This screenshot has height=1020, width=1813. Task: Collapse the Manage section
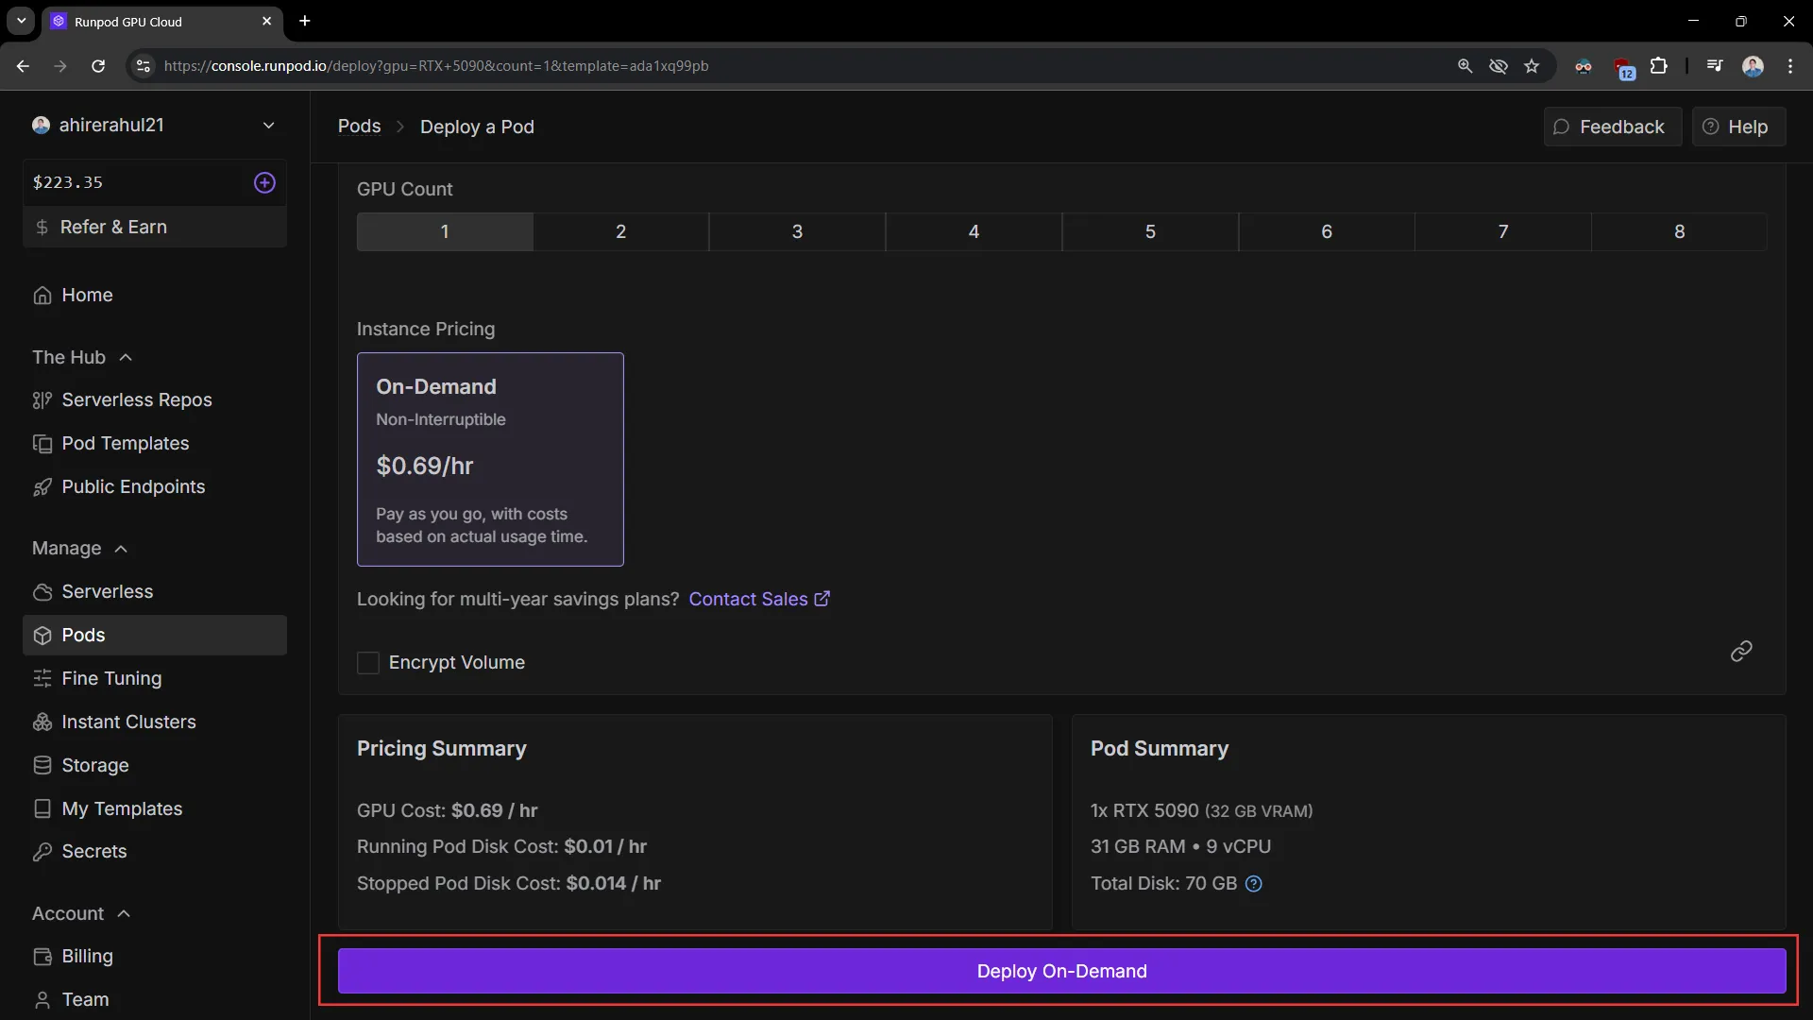click(121, 549)
